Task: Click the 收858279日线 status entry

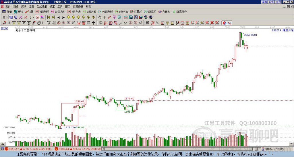Action: (x=273, y=149)
